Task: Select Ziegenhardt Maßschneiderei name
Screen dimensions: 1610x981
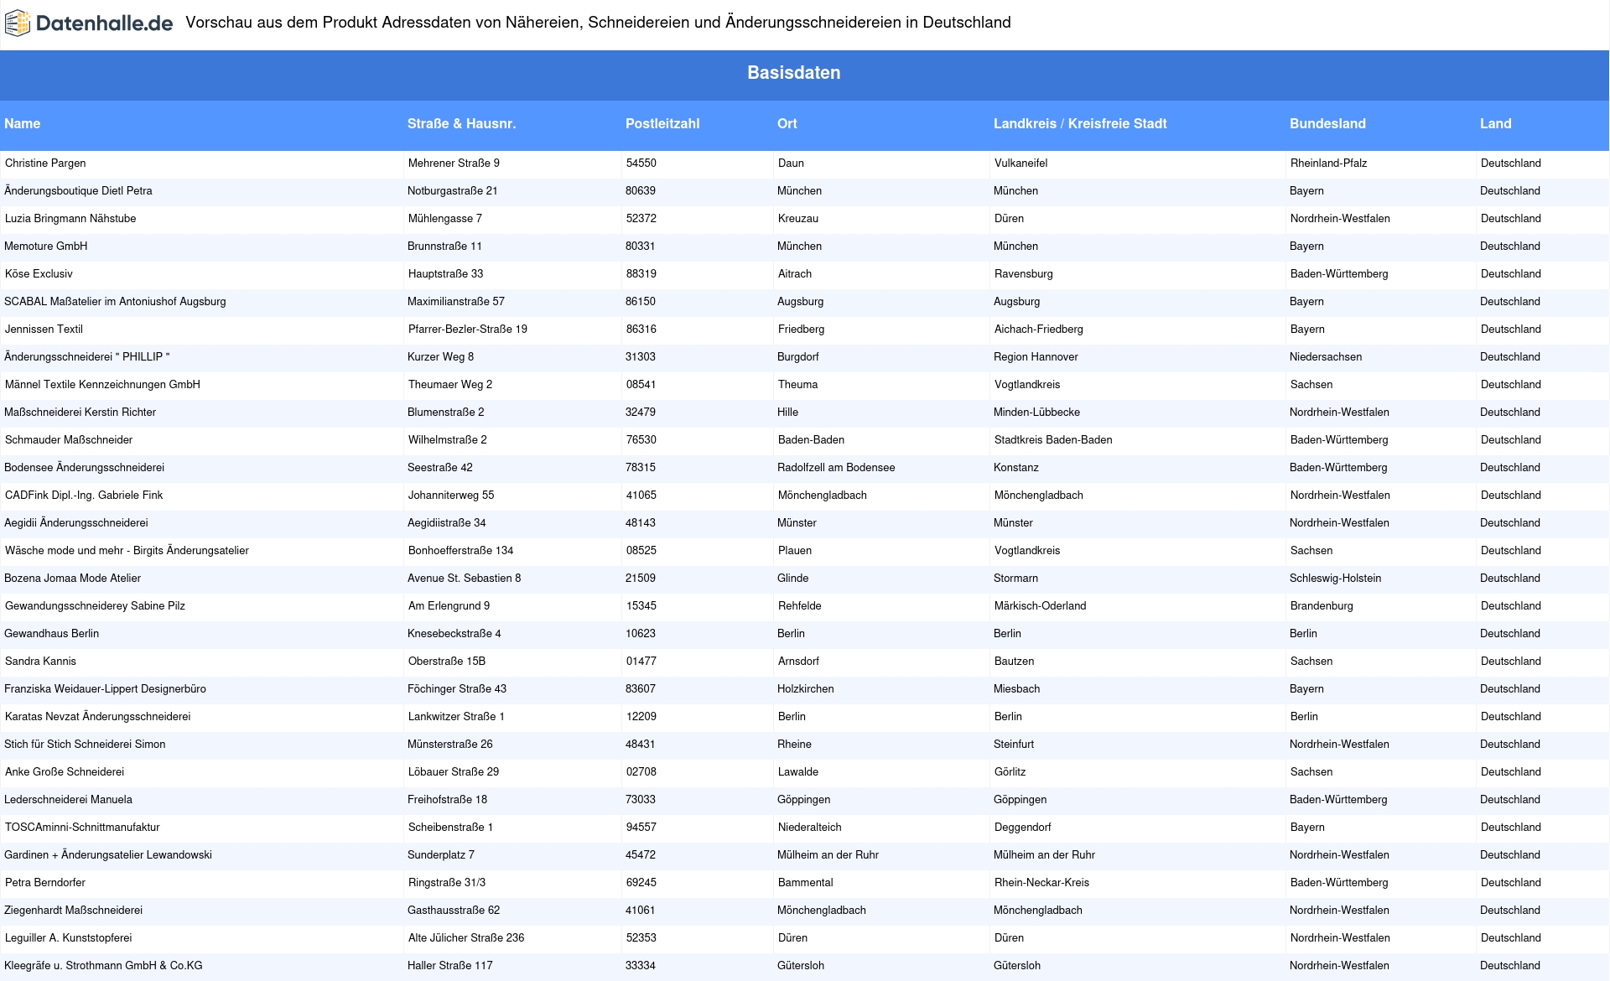Action: pyautogui.click(x=74, y=911)
